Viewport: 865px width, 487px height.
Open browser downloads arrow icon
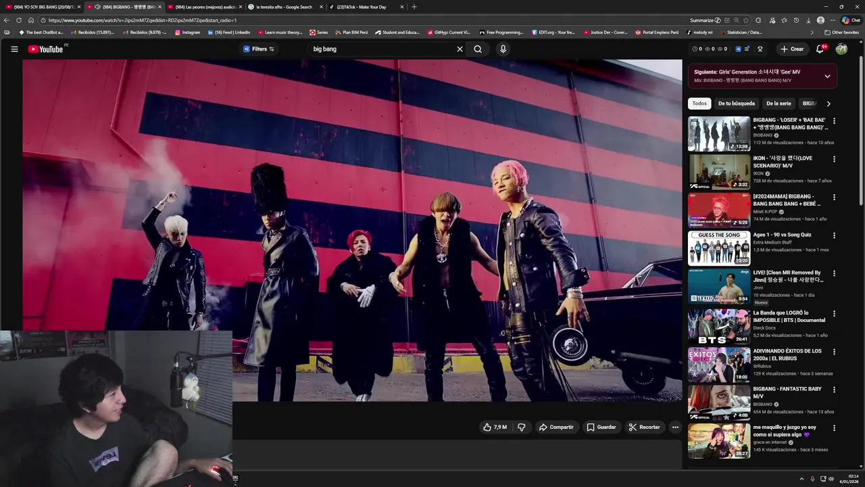808,20
